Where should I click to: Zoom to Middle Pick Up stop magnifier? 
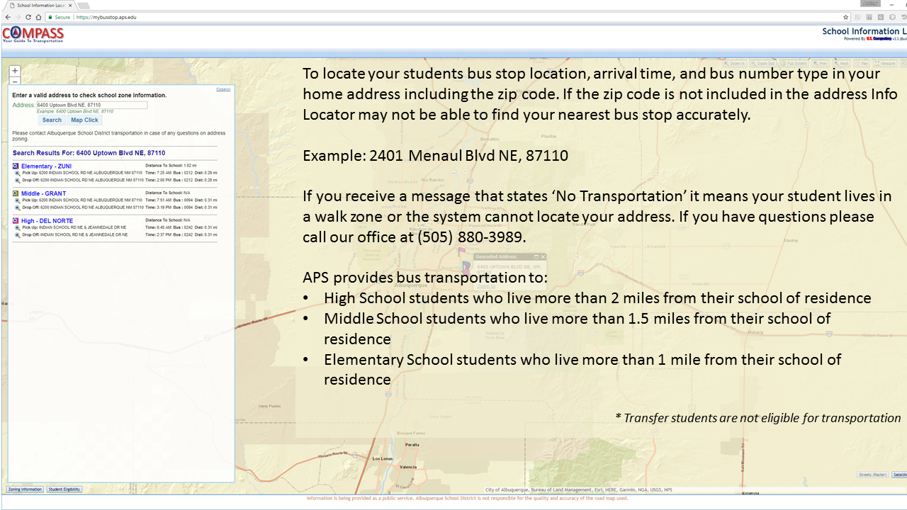[x=17, y=200]
